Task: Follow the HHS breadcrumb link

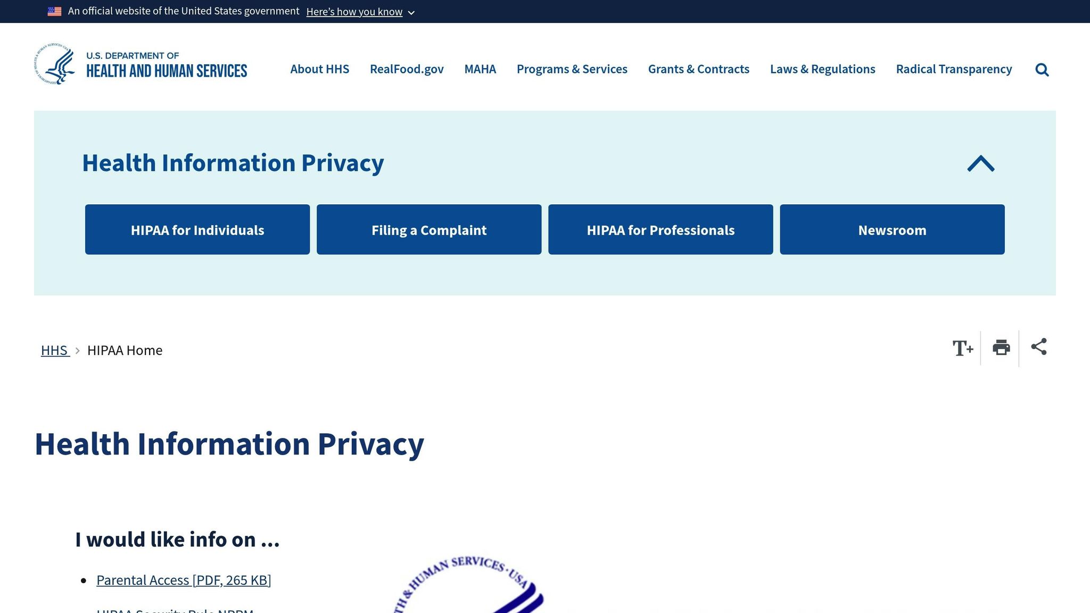Action: [x=55, y=350]
